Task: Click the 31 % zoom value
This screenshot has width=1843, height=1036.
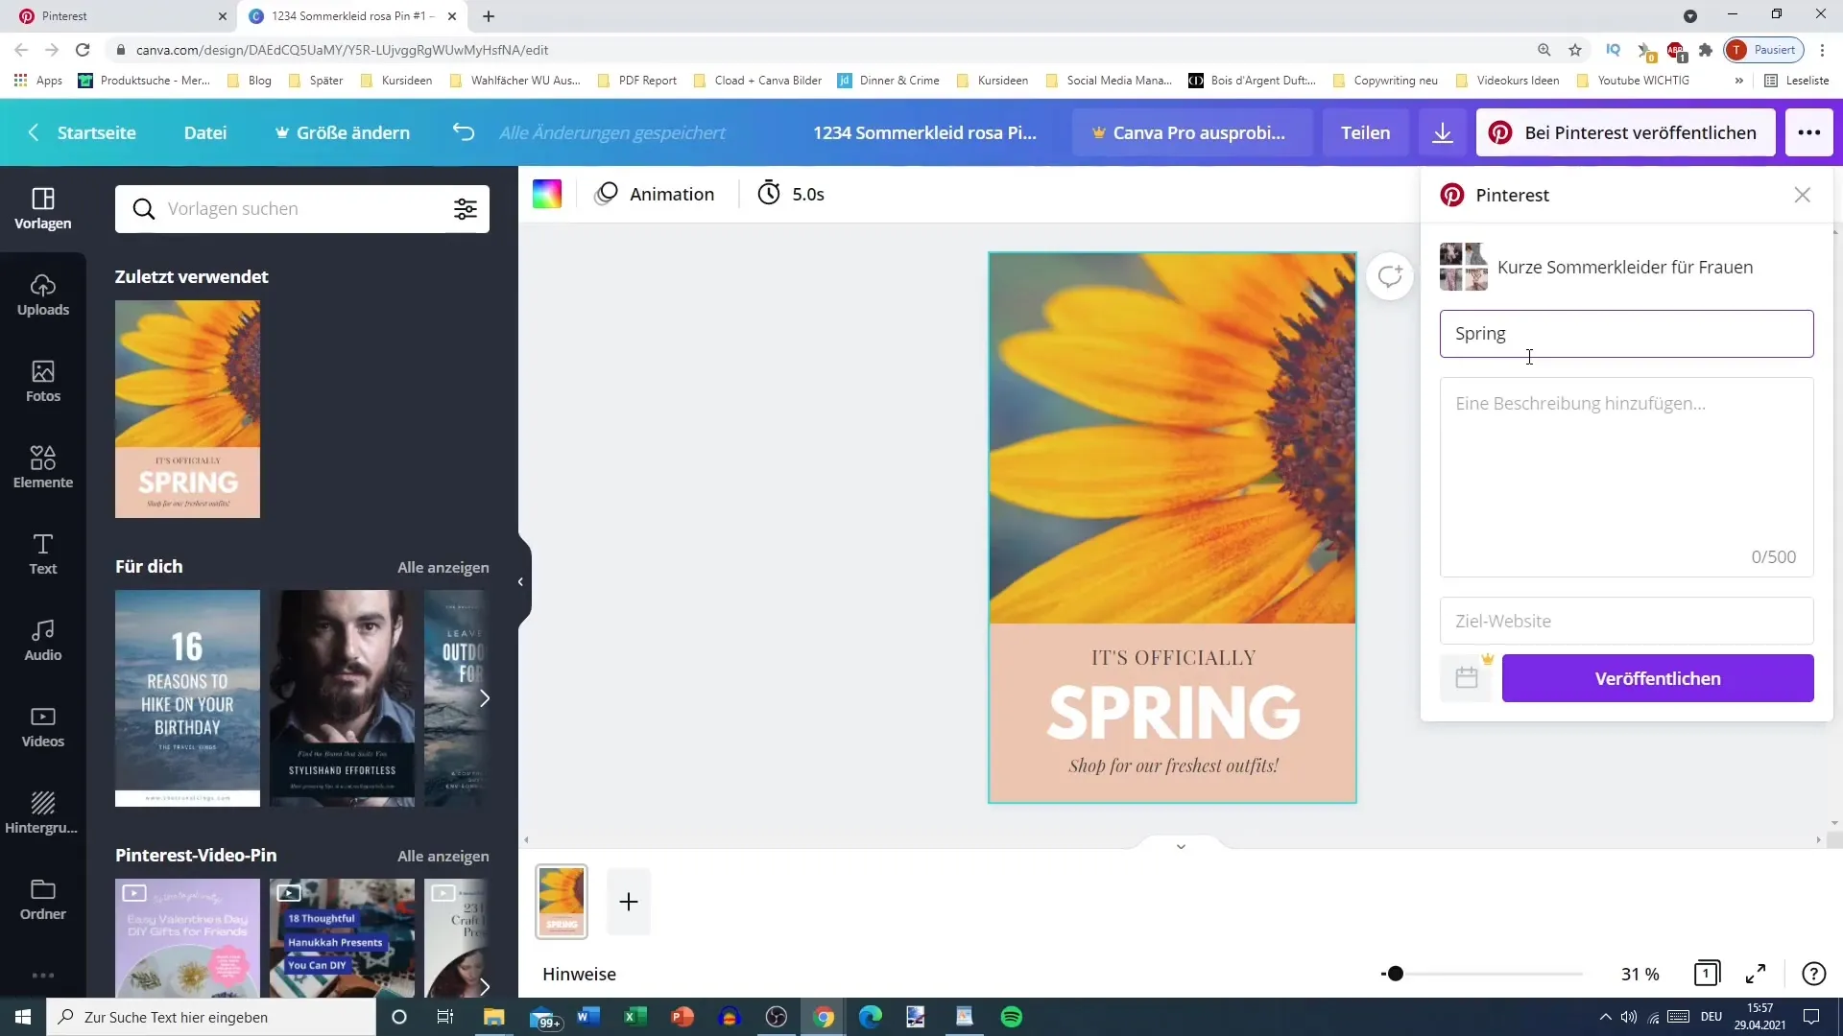Action: coord(1640,974)
